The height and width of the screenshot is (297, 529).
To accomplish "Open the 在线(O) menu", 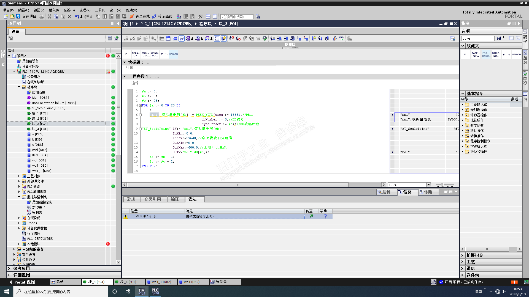I will click(x=69, y=10).
